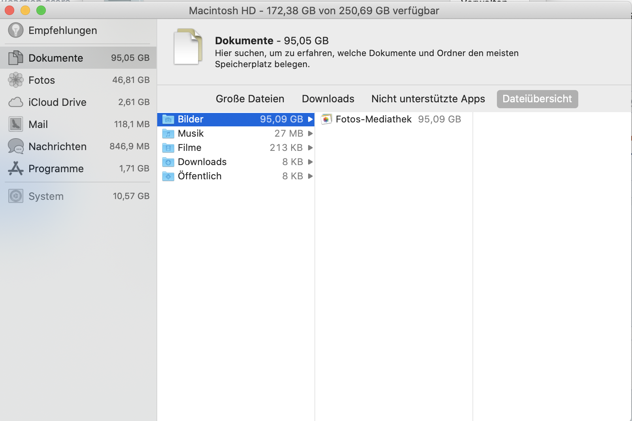Click the 213 KB Filme size

tap(286, 148)
